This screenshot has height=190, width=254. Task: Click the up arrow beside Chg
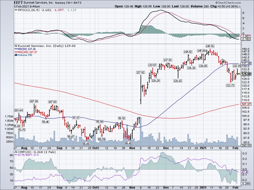pos(240,6)
